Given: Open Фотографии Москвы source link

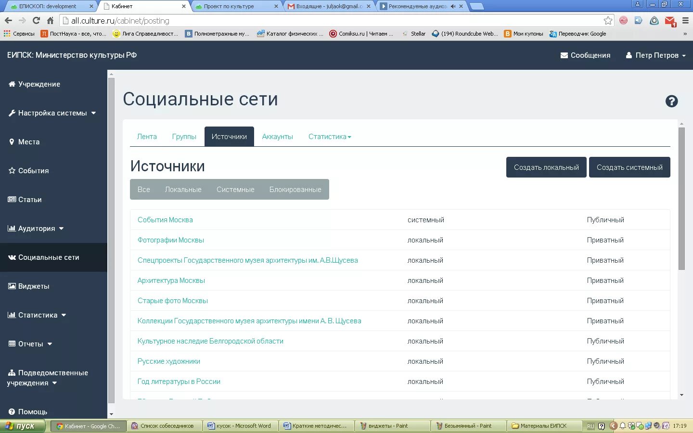Looking at the screenshot, I should pyautogui.click(x=171, y=240).
